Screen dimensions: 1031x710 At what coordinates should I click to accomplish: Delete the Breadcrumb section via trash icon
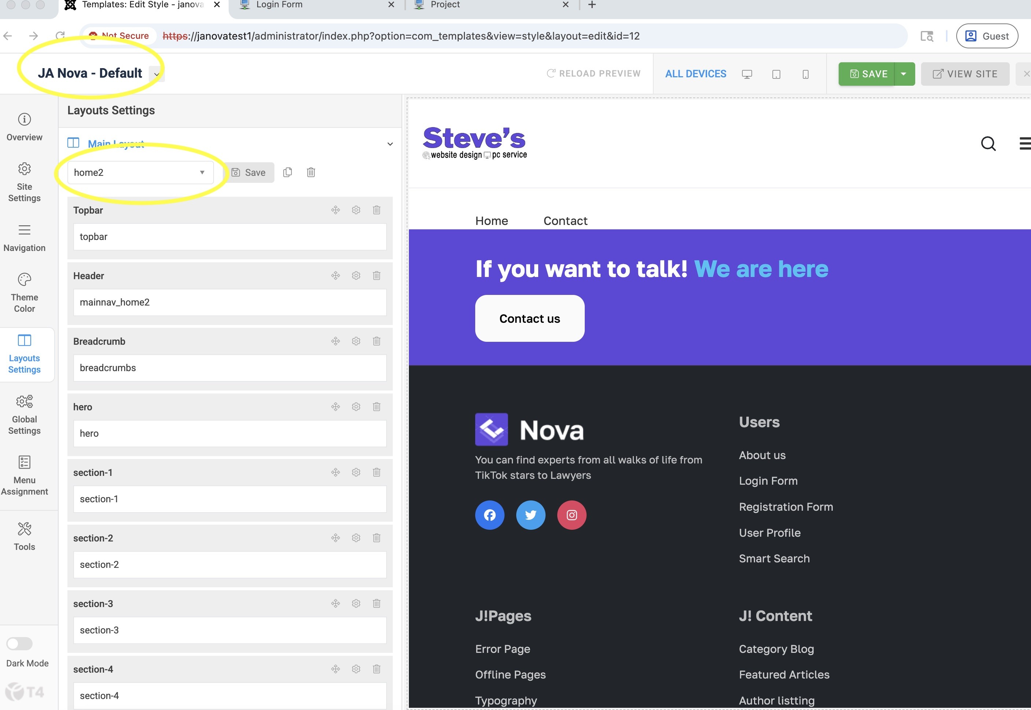click(x=376, y=341)
